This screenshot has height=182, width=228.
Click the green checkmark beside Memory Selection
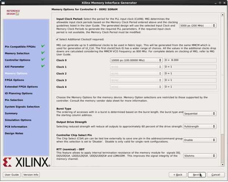(43, 53)
